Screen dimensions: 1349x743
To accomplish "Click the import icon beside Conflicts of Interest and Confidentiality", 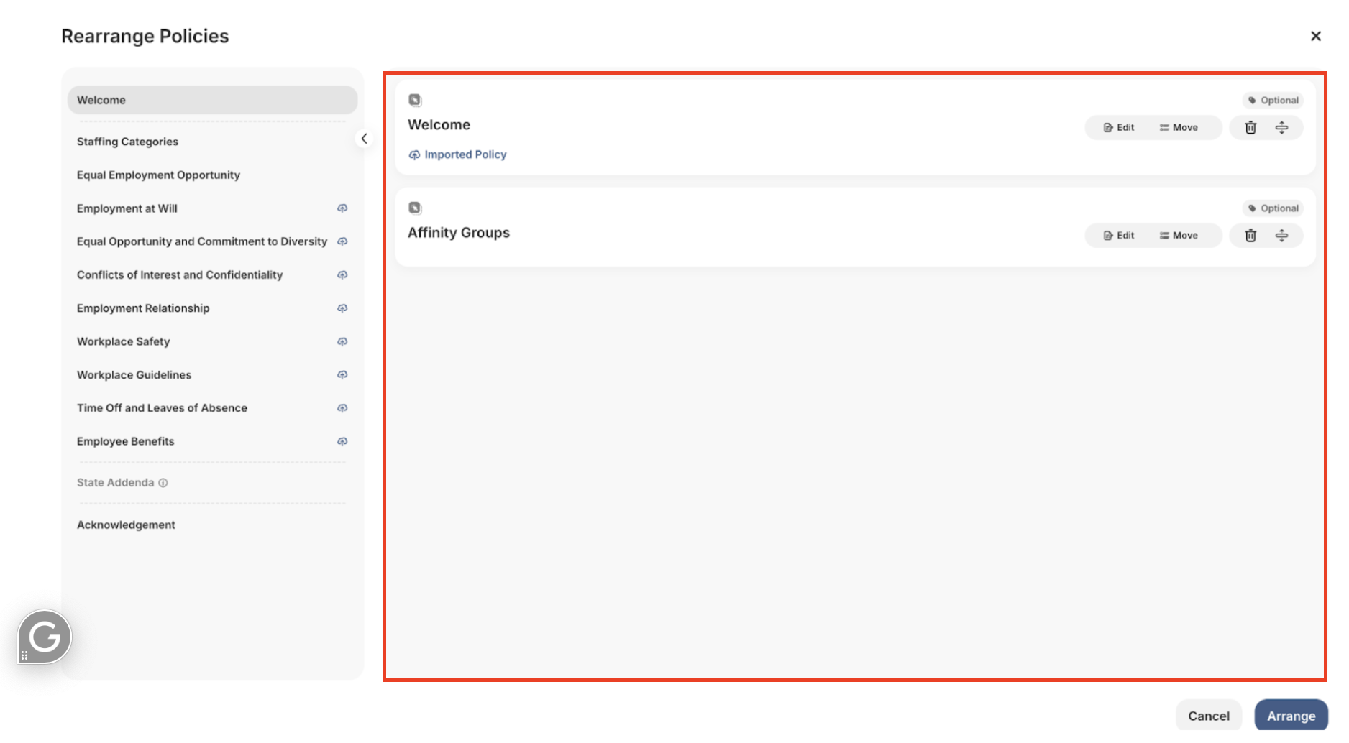I will (x=342, y=275).
